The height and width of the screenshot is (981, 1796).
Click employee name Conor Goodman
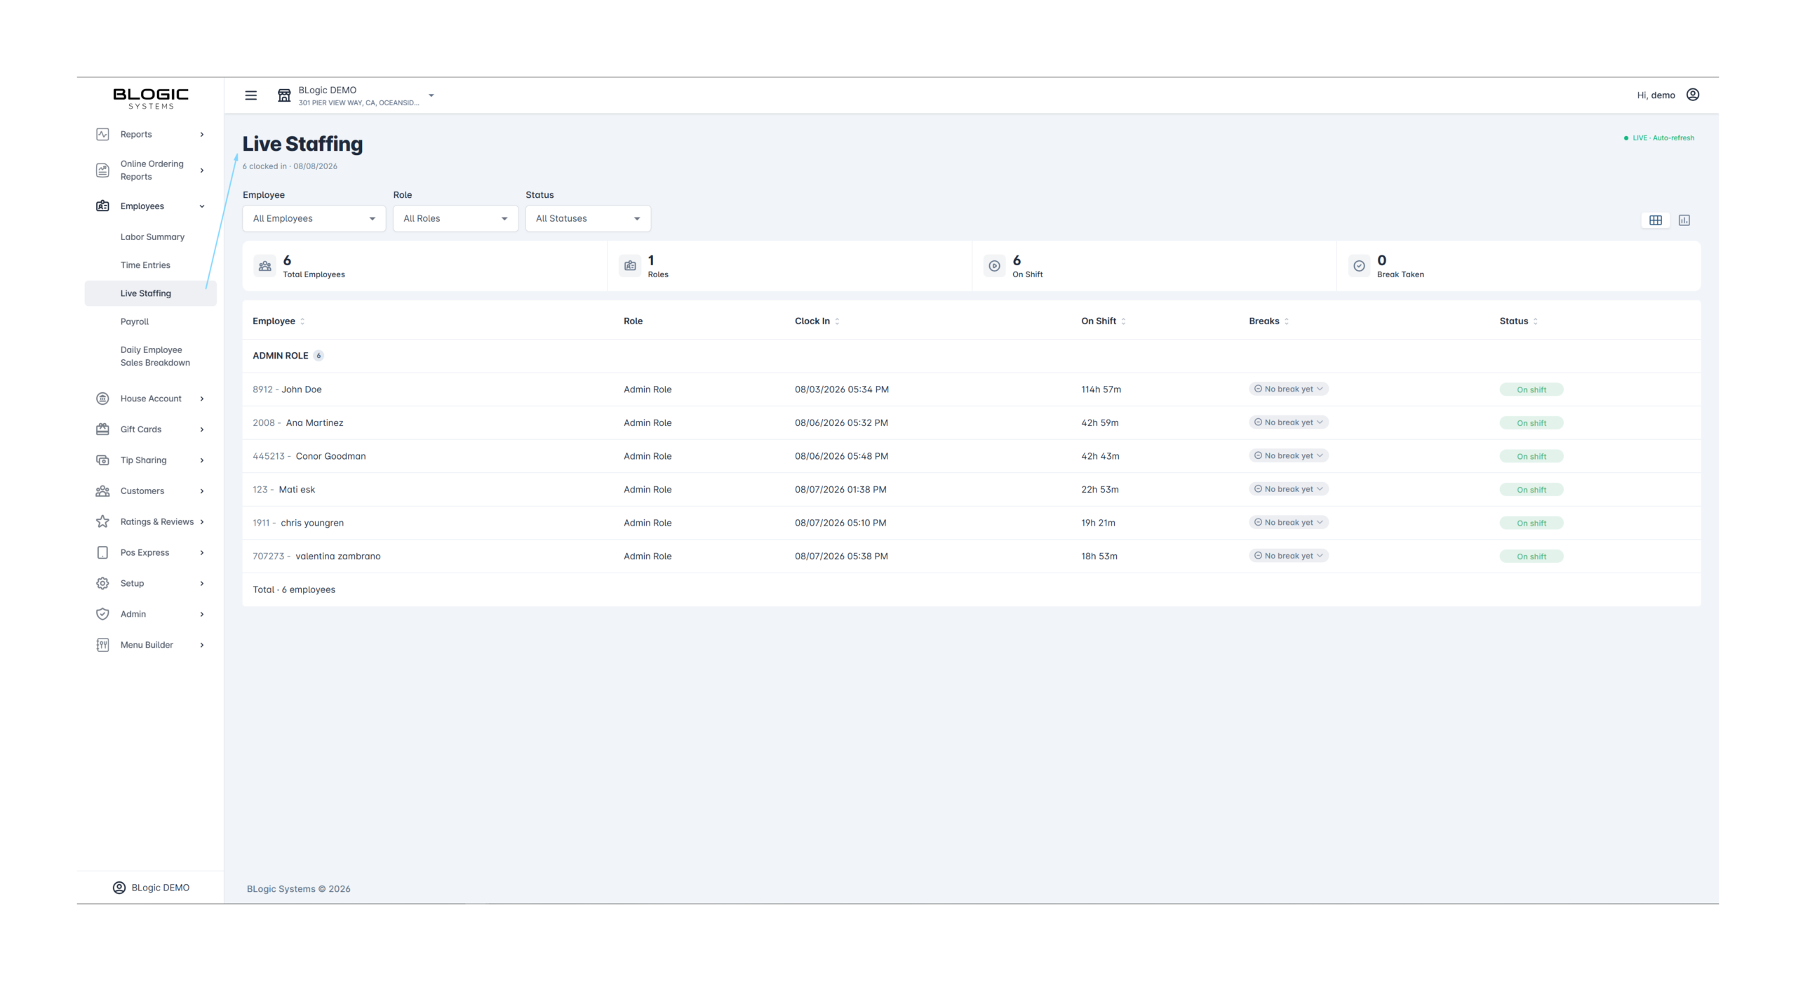point(330,456)
